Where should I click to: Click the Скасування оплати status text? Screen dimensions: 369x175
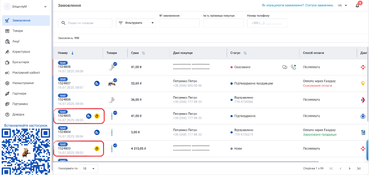317,86
